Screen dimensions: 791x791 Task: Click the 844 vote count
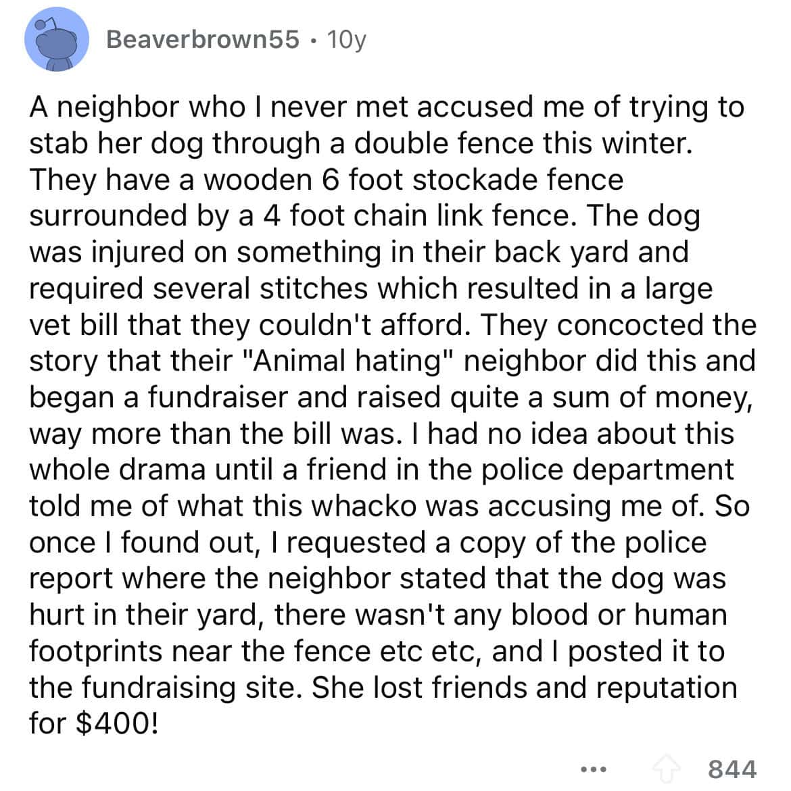click(x=732, y=769)
